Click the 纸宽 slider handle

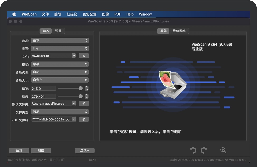point(80,88)
